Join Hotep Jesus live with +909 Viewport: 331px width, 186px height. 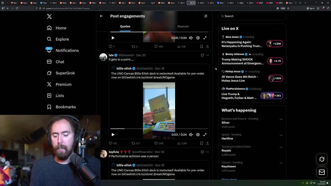coord(276,78)
